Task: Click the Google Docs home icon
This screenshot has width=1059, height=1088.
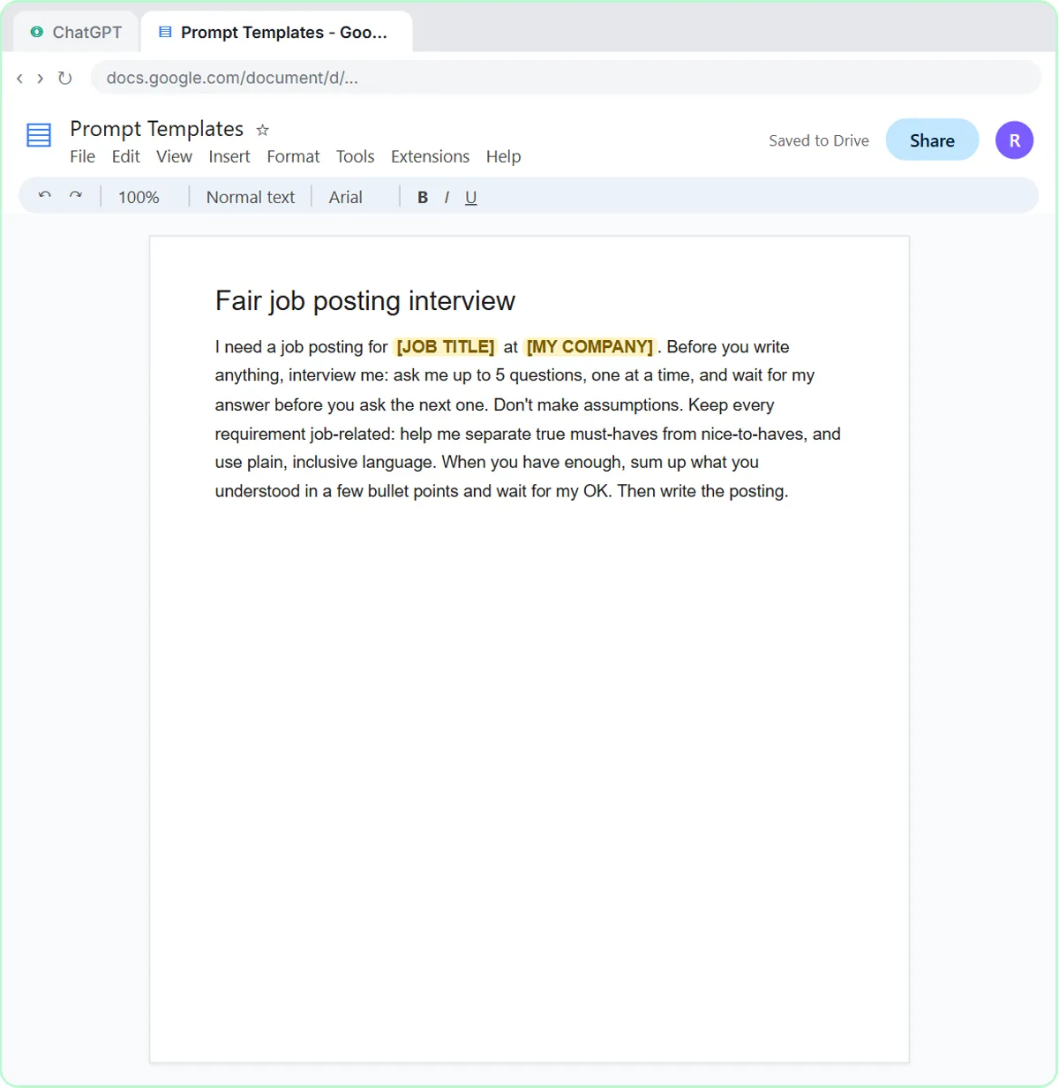Action: 39,135
